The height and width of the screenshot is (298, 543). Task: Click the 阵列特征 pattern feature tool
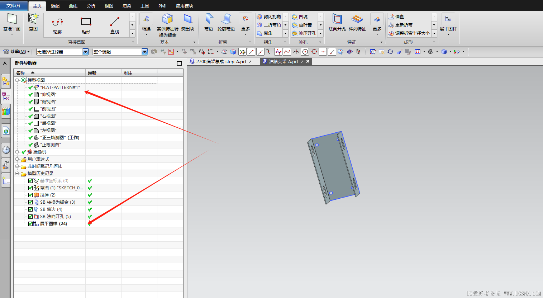click(x=357, y=22)
